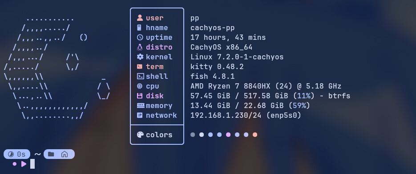Click the network IP icon
416x174 pixels.
[x=140, y=116]
